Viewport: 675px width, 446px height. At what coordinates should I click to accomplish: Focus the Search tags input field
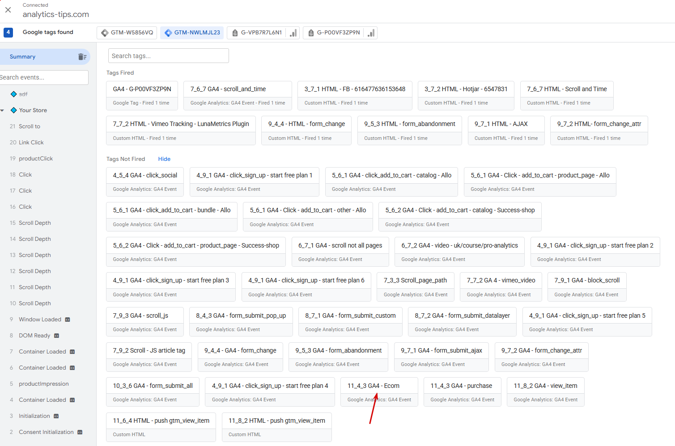pyautogui.click(x=169, y=56)
